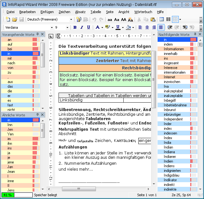Open the gridlines options dropdown arrow
This screenshot has height=199, width=204.
pos(180,20)
